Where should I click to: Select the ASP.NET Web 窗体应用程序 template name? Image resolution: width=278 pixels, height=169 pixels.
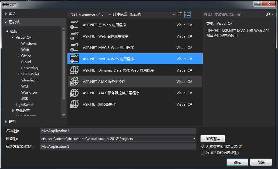(106, 36)
